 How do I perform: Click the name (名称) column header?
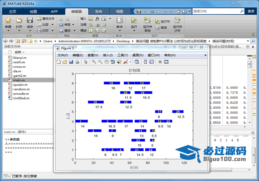click(x=18, y=52)
